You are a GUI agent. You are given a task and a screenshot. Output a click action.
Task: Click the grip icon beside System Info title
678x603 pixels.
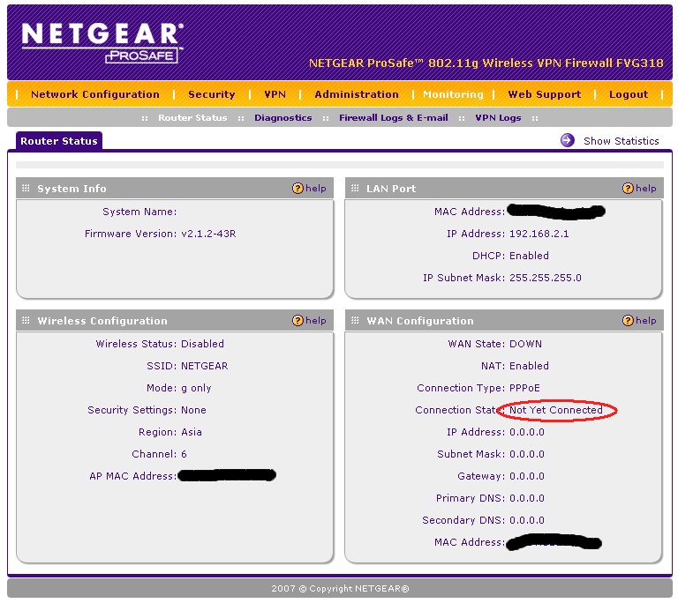pos(26,189)
